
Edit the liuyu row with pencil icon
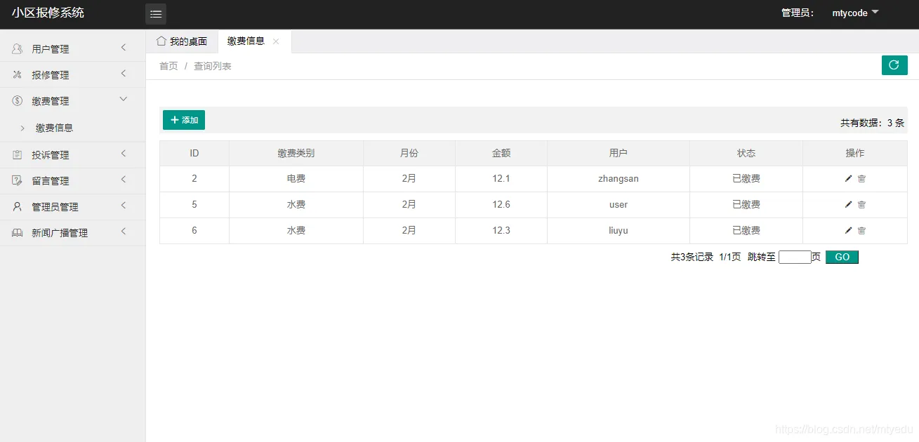point(848,231)
